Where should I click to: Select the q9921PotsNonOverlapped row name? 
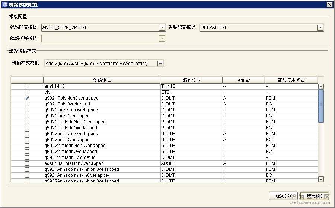pos(71,98)
